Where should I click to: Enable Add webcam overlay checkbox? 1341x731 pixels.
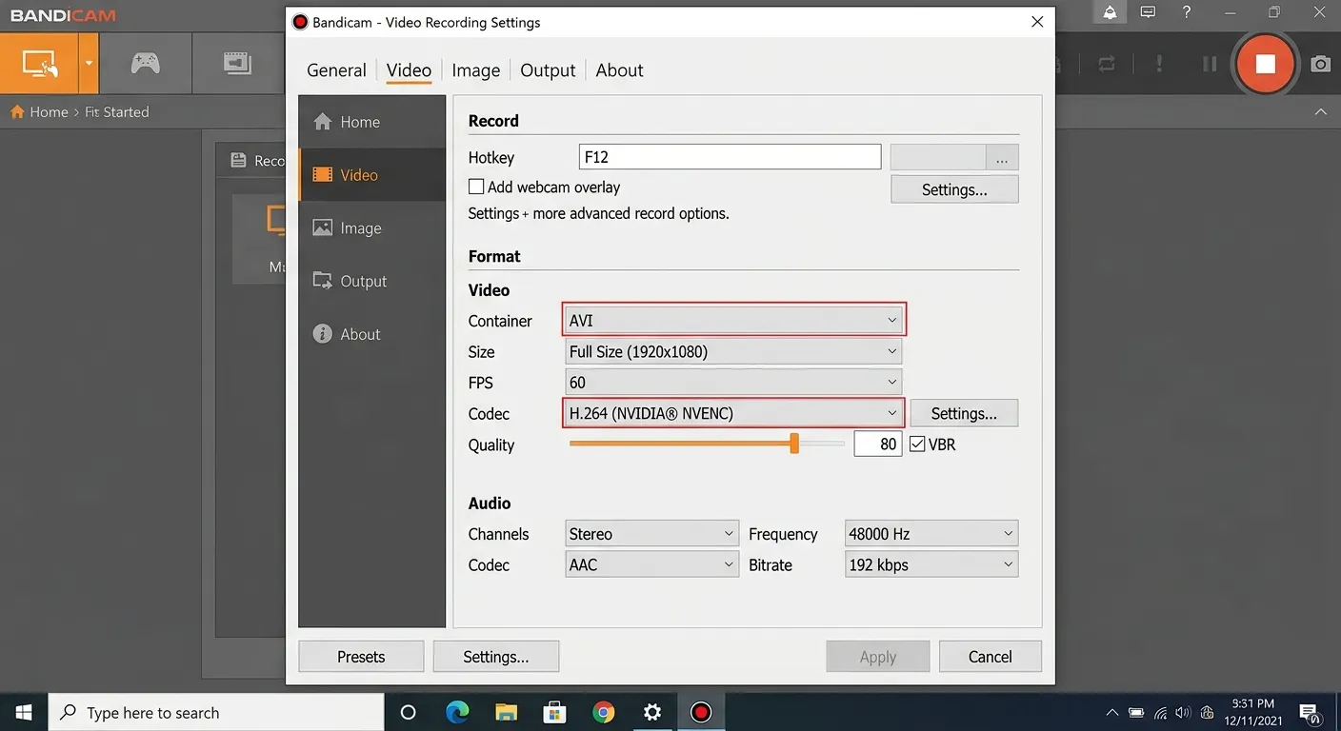click(x=476, y=188)
